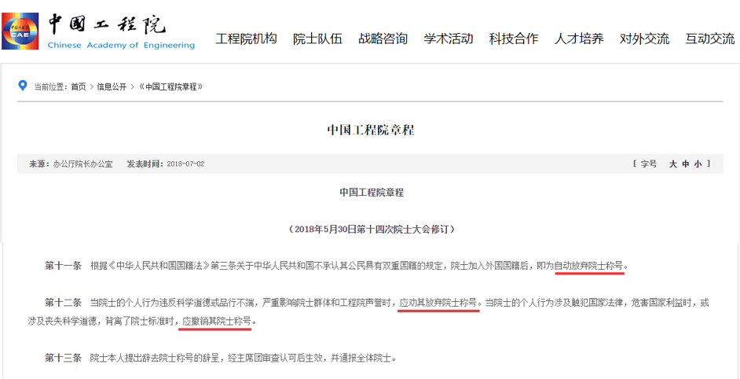Image resolution: width=740 pixels, height=379 pixels.
Task: Open the 人才培养 menu
Action: point(579,39)
